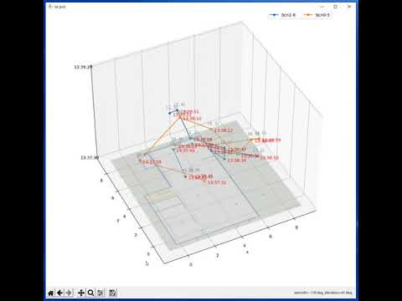Close the plot window

click(349, 7)
